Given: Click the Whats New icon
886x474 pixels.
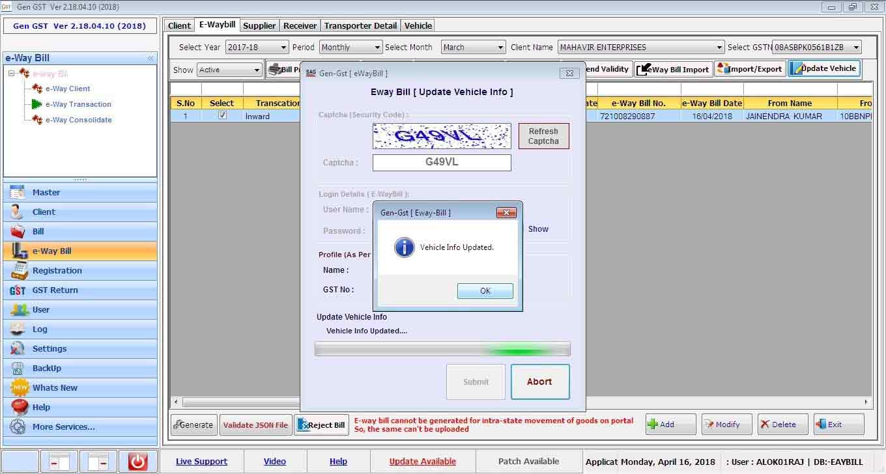Looking at the screenshot, I should click(x=20, y=388).
